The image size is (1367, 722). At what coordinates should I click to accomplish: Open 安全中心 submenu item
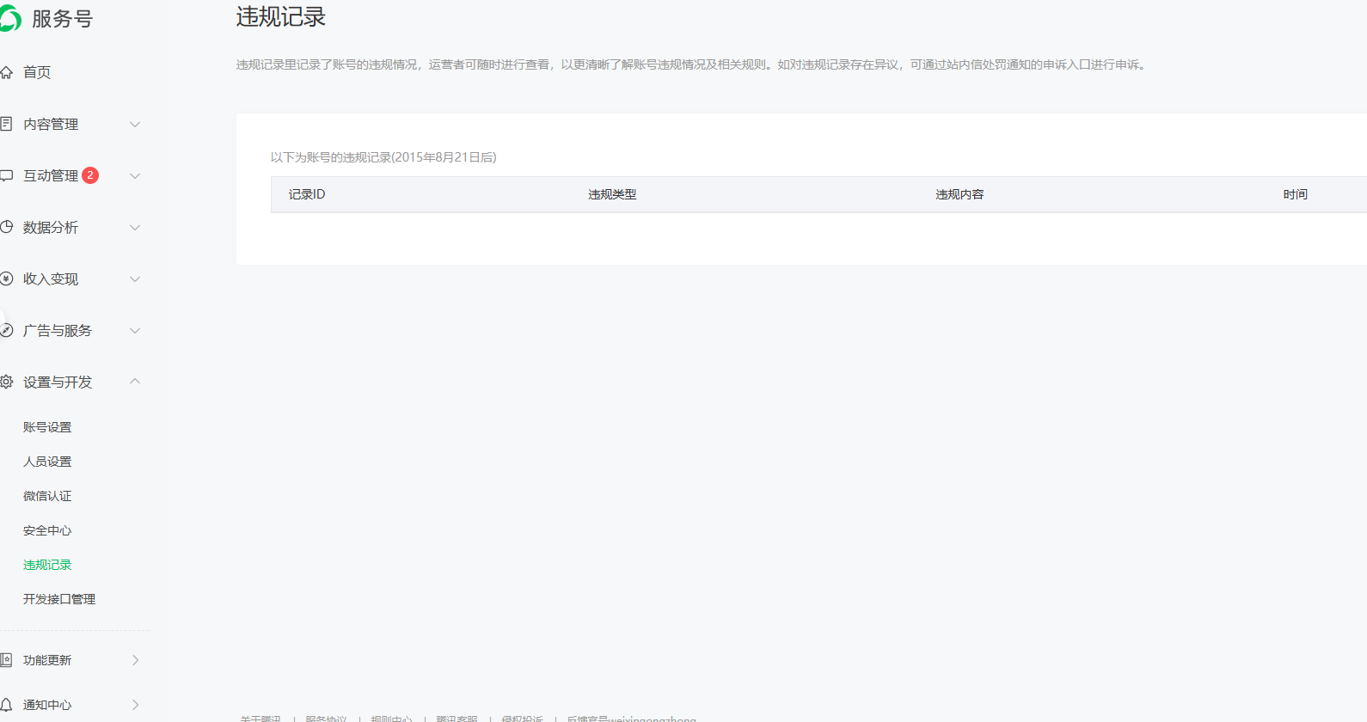pos(47,530)
